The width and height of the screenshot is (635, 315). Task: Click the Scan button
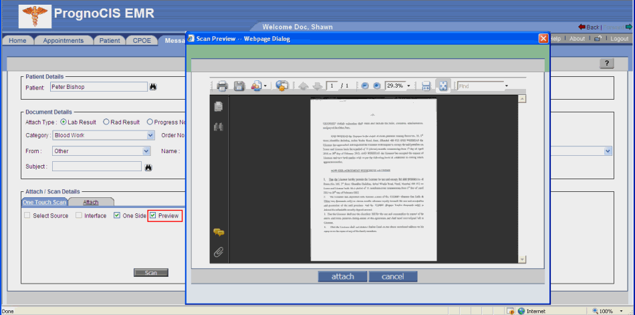(151, 273)
